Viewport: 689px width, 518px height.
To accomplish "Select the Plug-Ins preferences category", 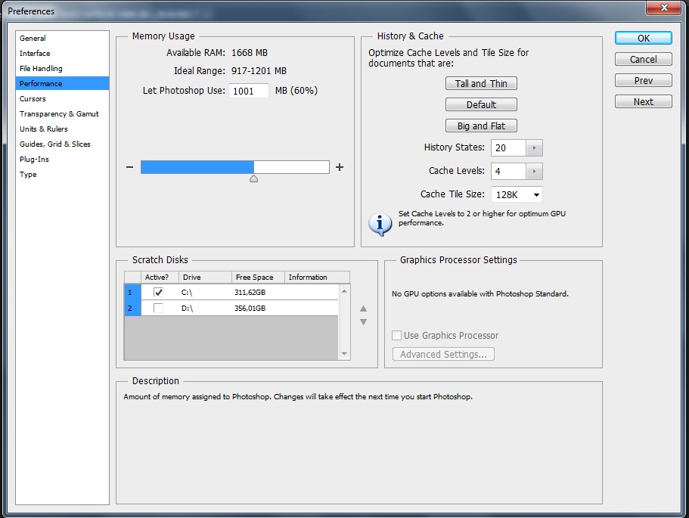I will point(33,160).
